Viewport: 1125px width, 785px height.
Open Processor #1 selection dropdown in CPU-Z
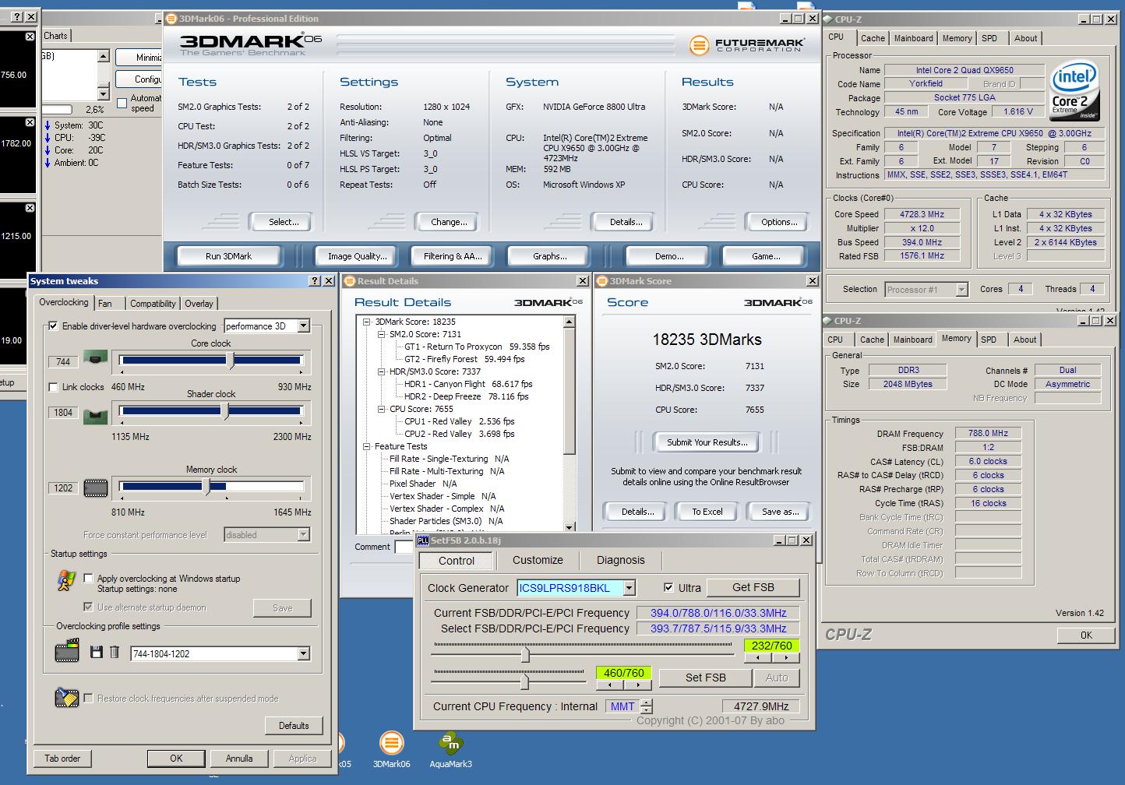pos(961,290)
